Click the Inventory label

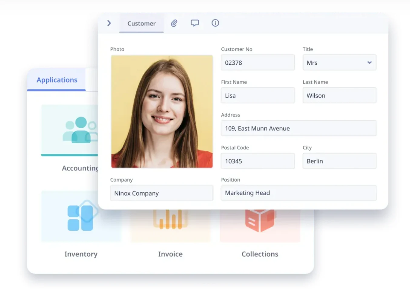(81, 254)
